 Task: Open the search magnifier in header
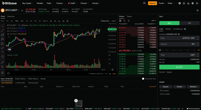(144, 3)
